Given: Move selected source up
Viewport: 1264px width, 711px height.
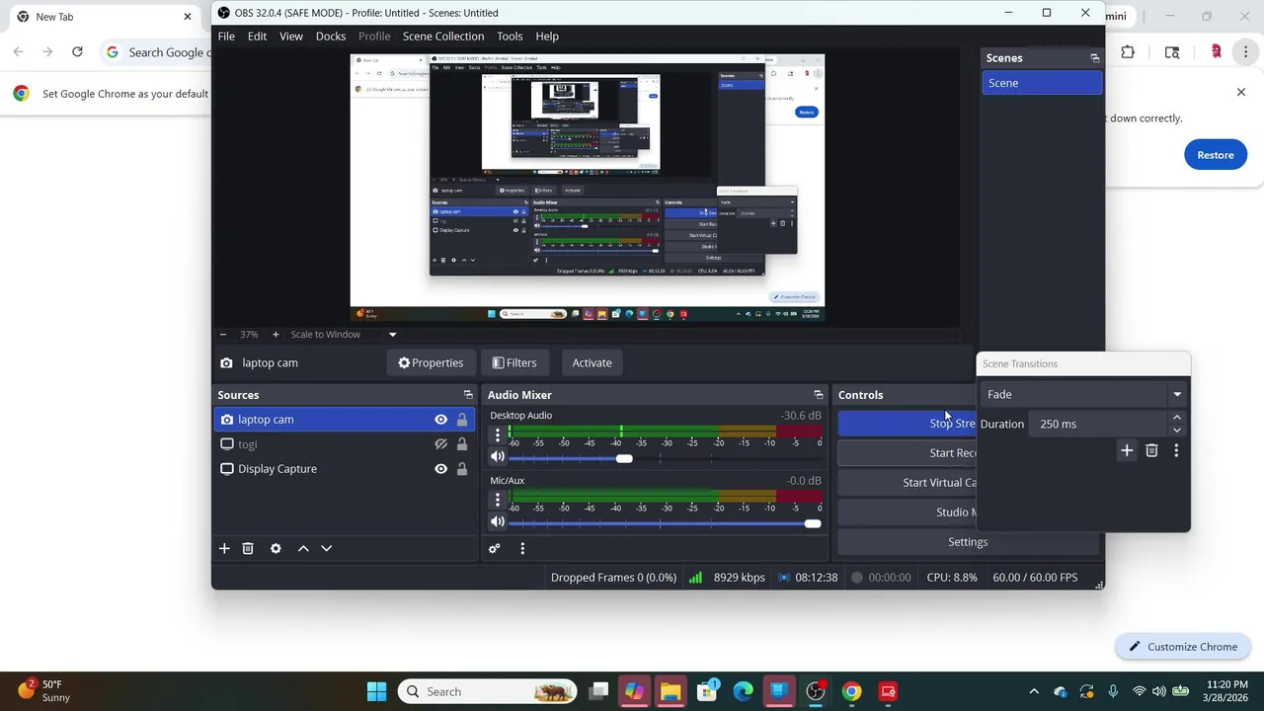Looking at the screenshot, I should (303, 548).
